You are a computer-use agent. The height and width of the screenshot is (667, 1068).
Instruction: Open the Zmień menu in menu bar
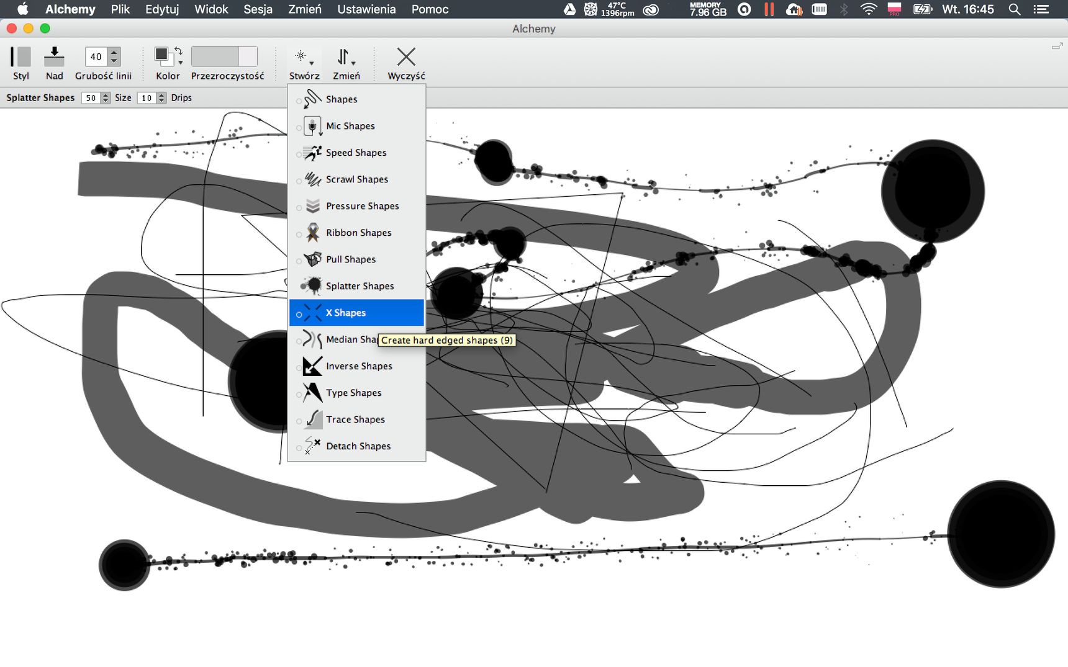pos(304,9)
